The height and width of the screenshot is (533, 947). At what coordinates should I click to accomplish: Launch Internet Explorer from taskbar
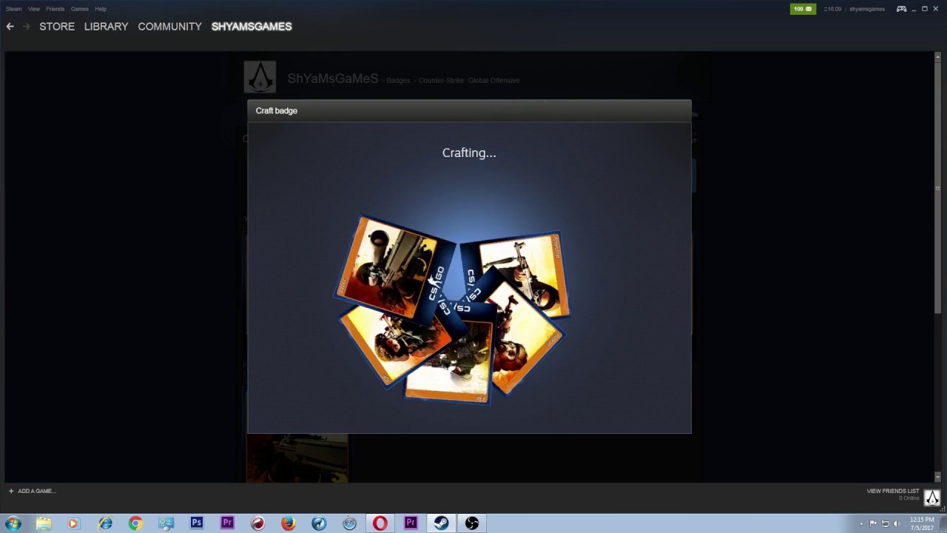[106, 523]
